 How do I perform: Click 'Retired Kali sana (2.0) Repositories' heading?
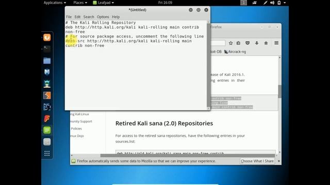(x=164, y=123)
